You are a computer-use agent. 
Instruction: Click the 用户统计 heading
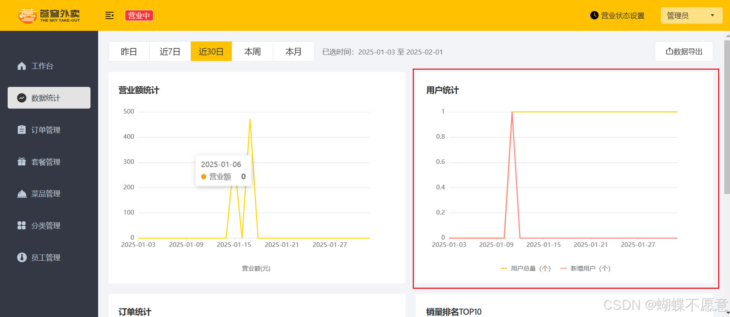pos(443,90)
